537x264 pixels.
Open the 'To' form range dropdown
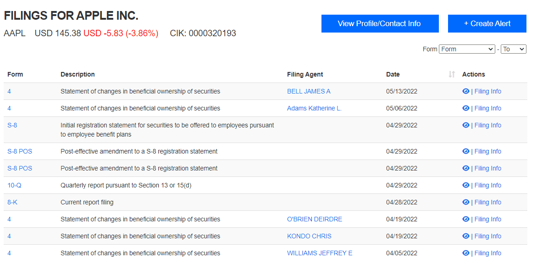(x=513, y=49)
